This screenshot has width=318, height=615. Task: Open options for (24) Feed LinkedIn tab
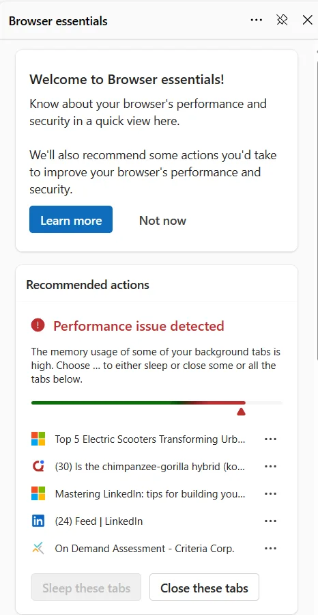tap(271, 521)
